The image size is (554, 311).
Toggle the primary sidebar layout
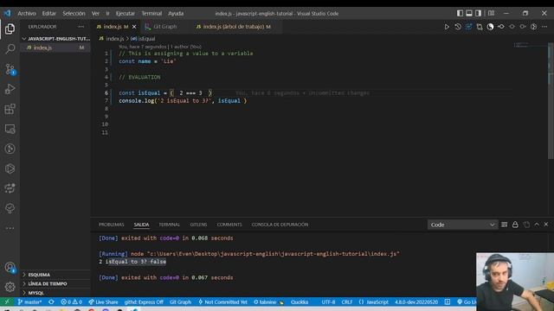460,13
